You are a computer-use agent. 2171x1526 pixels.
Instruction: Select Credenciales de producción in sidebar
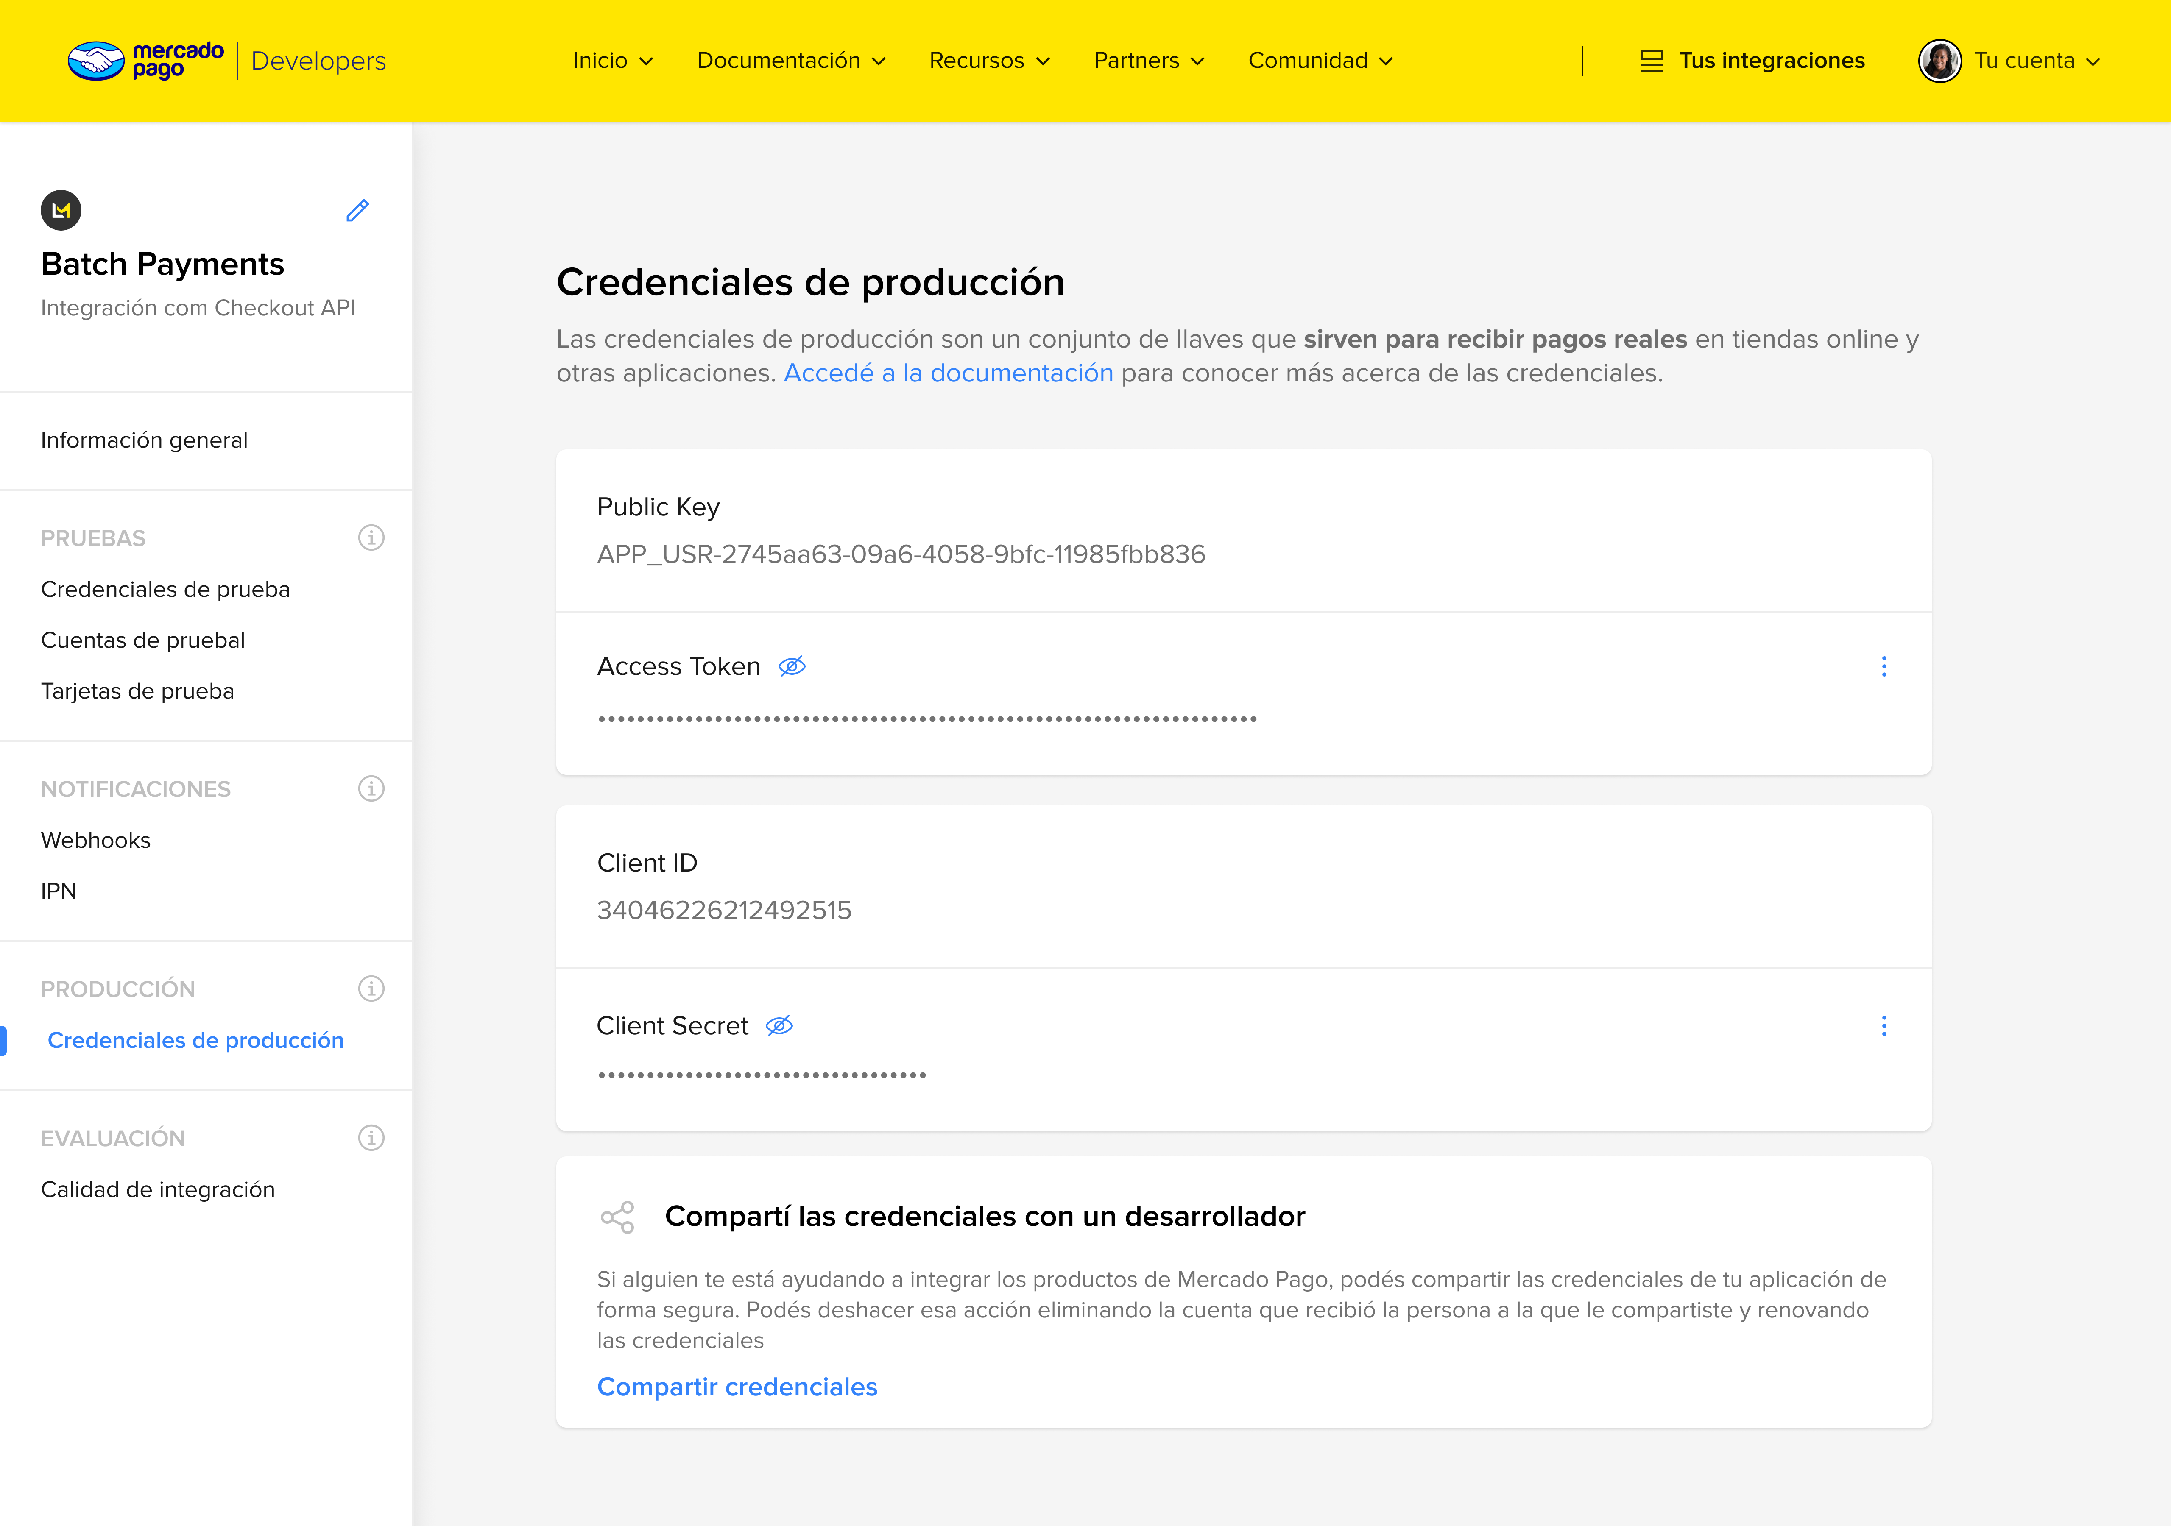[x=196, y=1041]
